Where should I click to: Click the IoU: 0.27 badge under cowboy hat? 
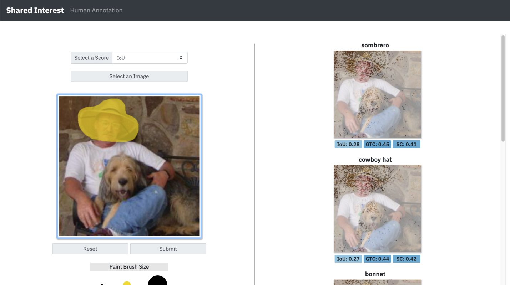348,259
